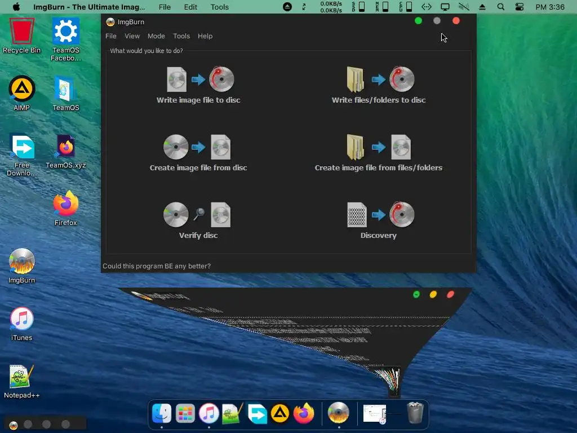577x433 pixels.
Task: Click CPU usage indicator in menu bar
Action: pos(406,7)
